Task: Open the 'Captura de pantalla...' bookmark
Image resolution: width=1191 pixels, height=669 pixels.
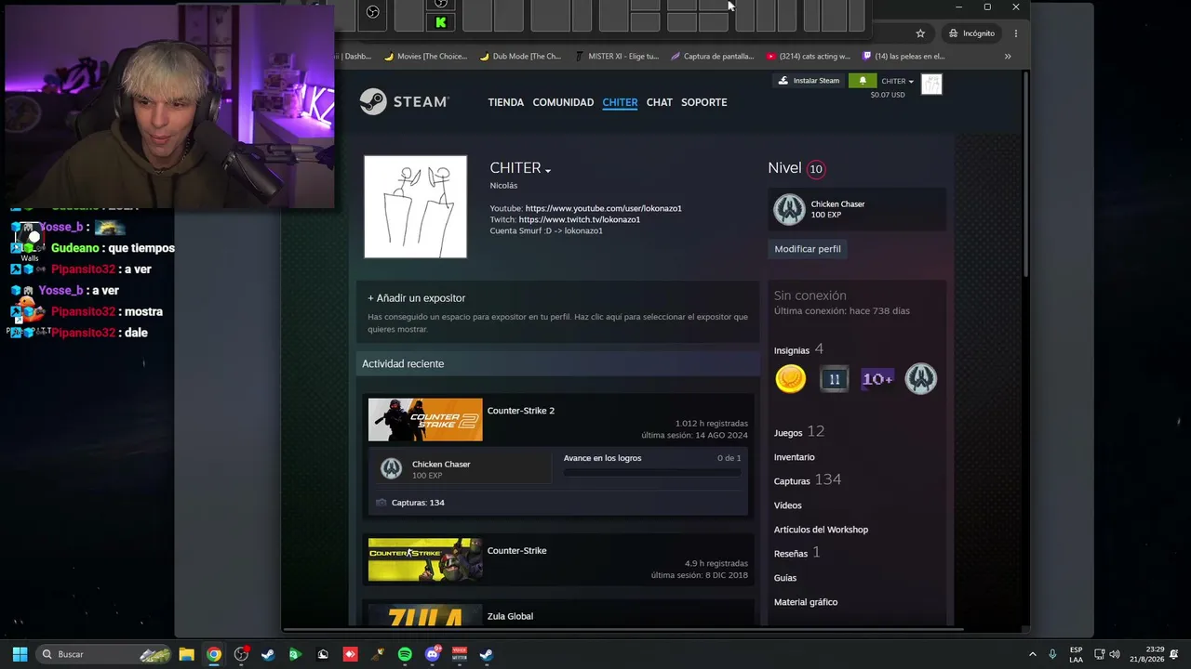Action: pyautogui.click(x=712, y=56)
